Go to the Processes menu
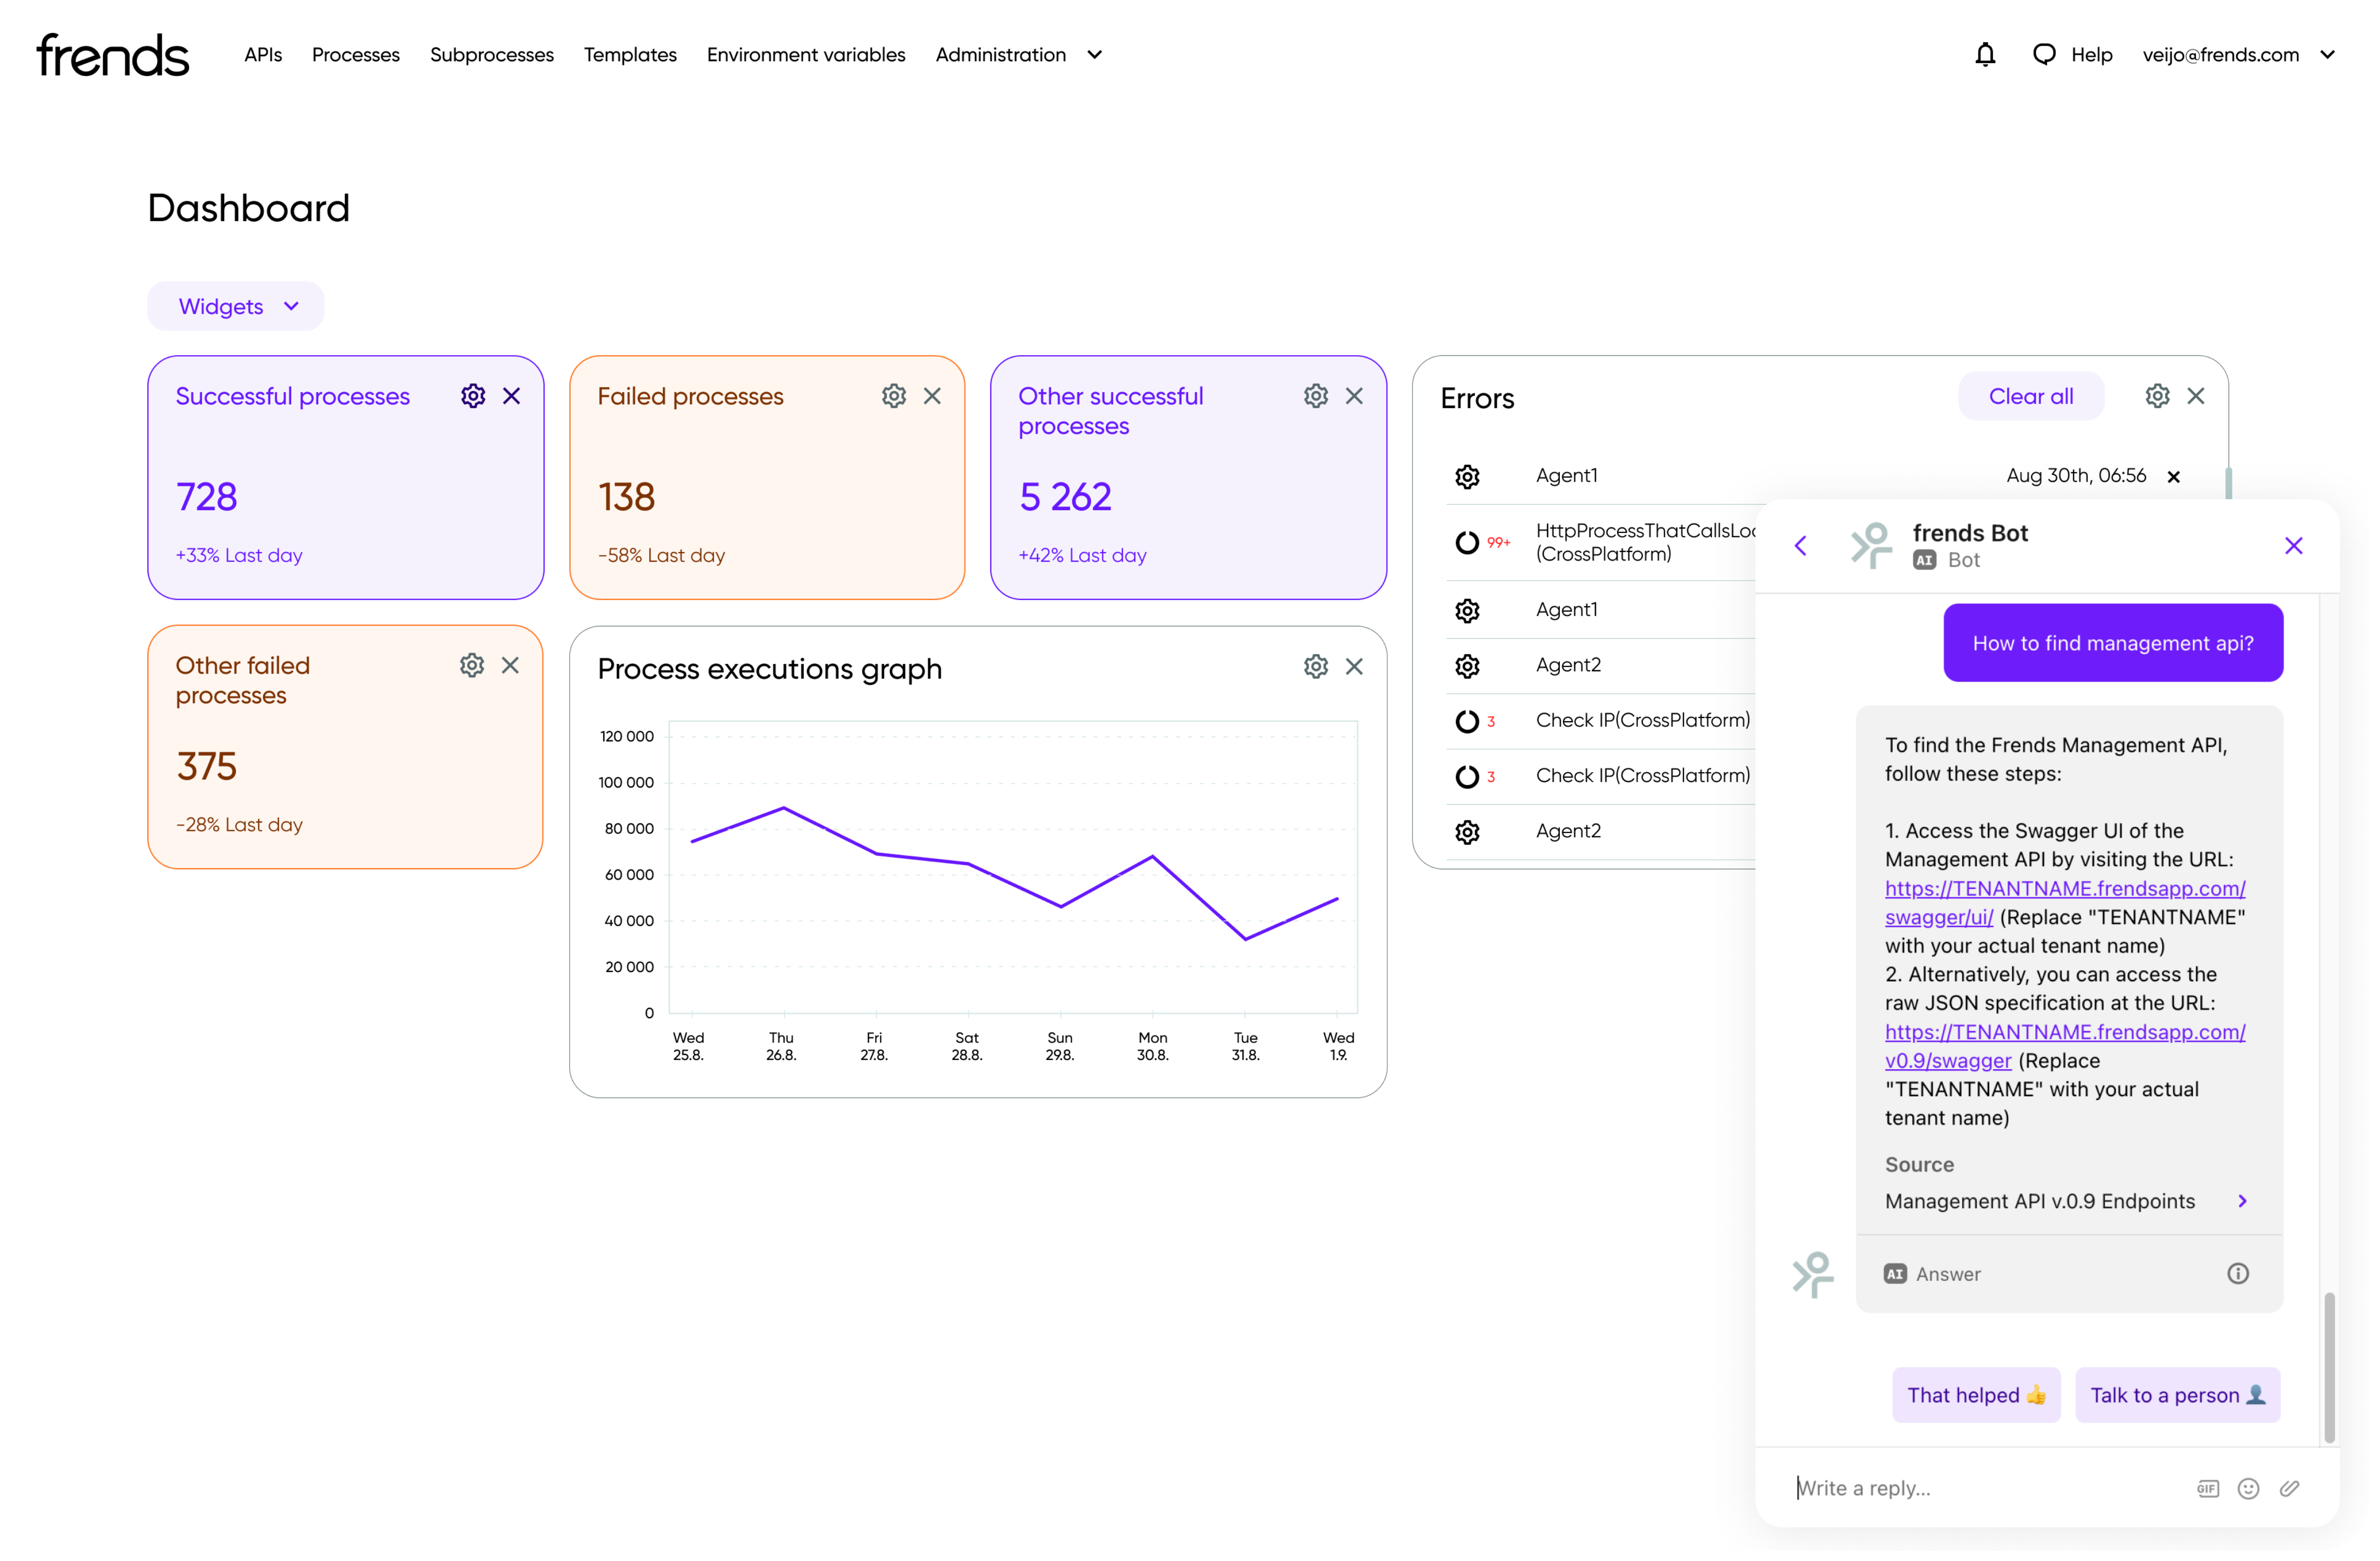 (x=355, y=55)
